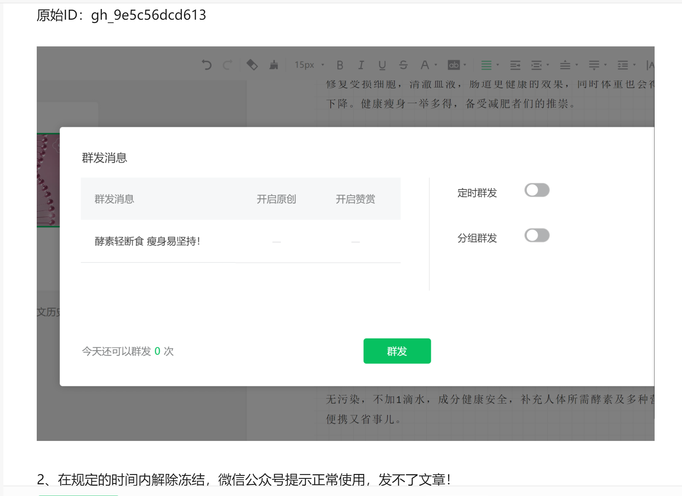Toggle bold formatting

click(340, 65)
